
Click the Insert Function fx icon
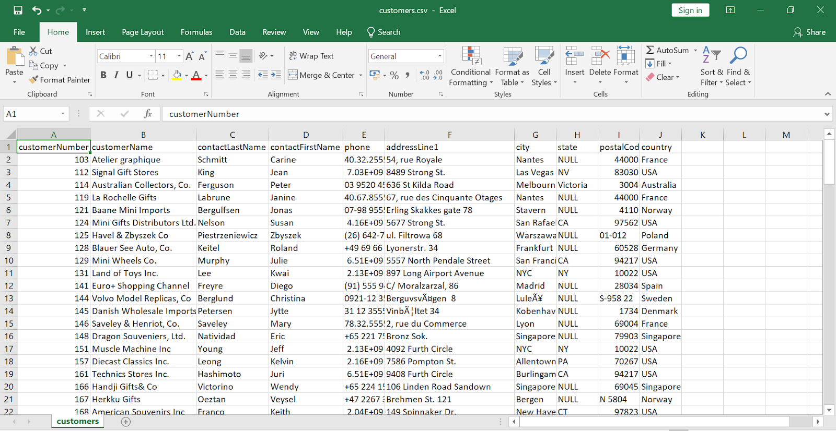[148, 114]
